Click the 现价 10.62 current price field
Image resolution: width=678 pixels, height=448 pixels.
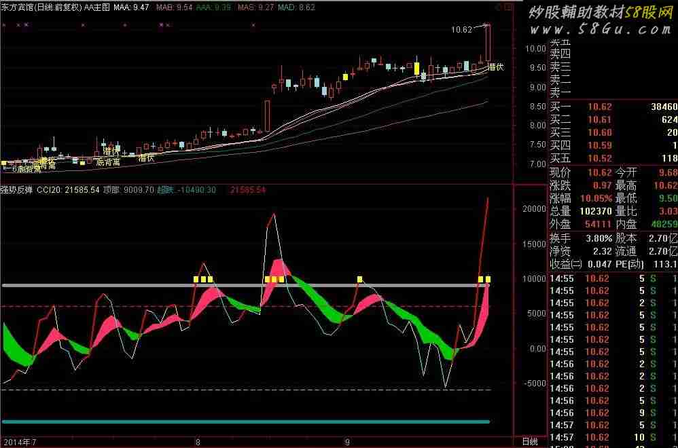[581, 173]
